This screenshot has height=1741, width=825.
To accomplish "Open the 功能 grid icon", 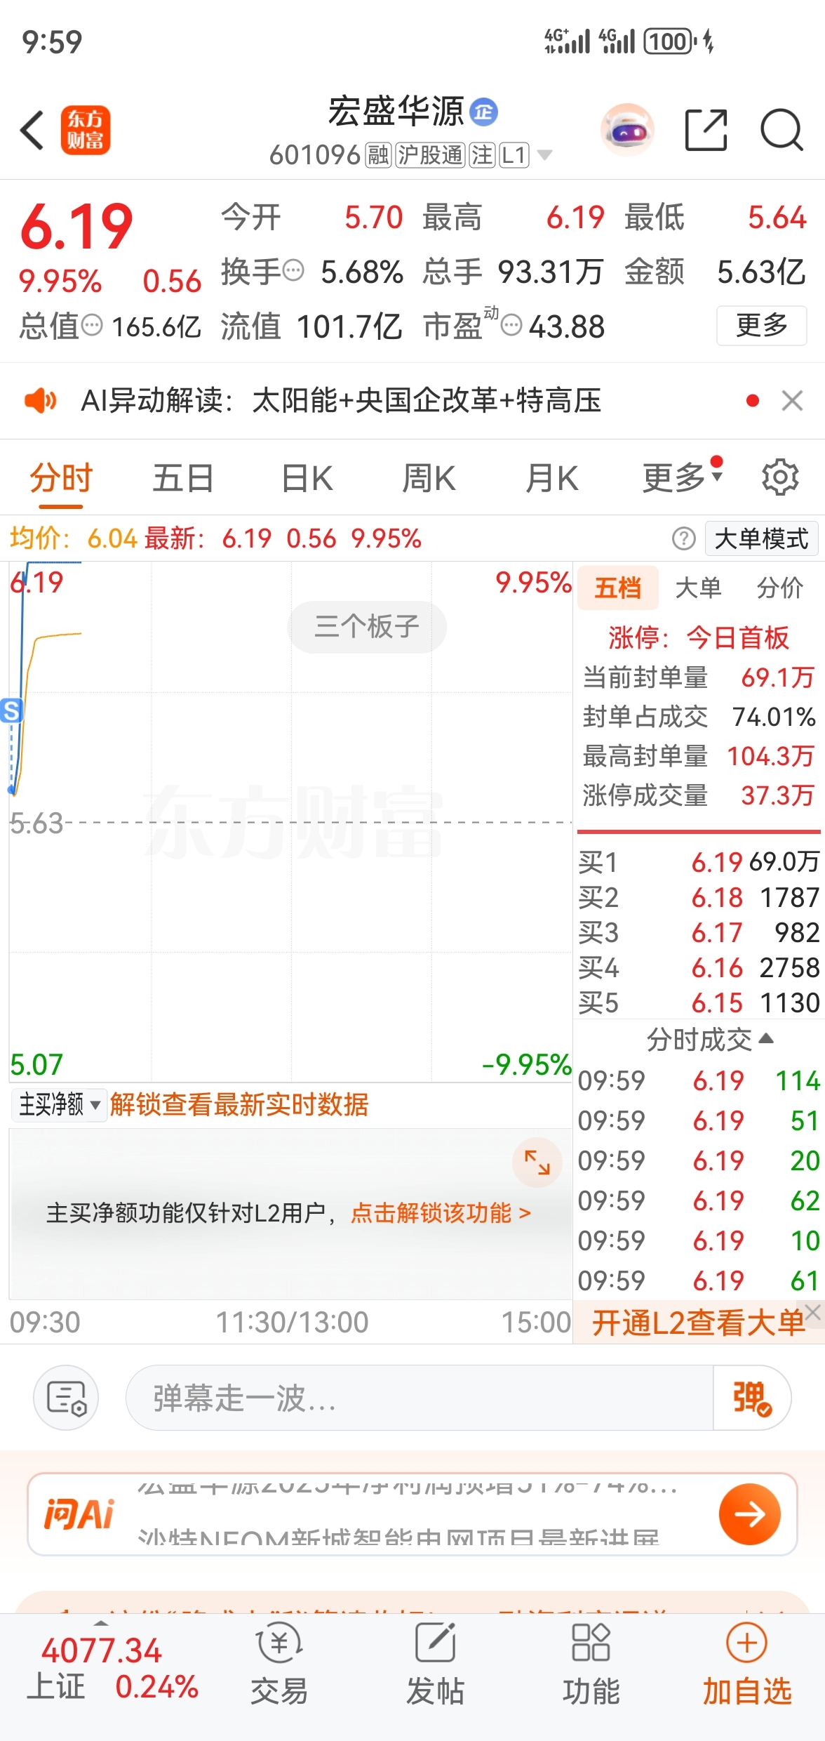I will point(591,1665).
